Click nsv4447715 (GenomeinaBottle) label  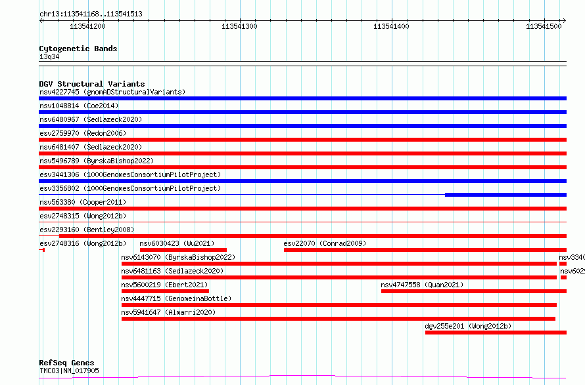point(176,298)
